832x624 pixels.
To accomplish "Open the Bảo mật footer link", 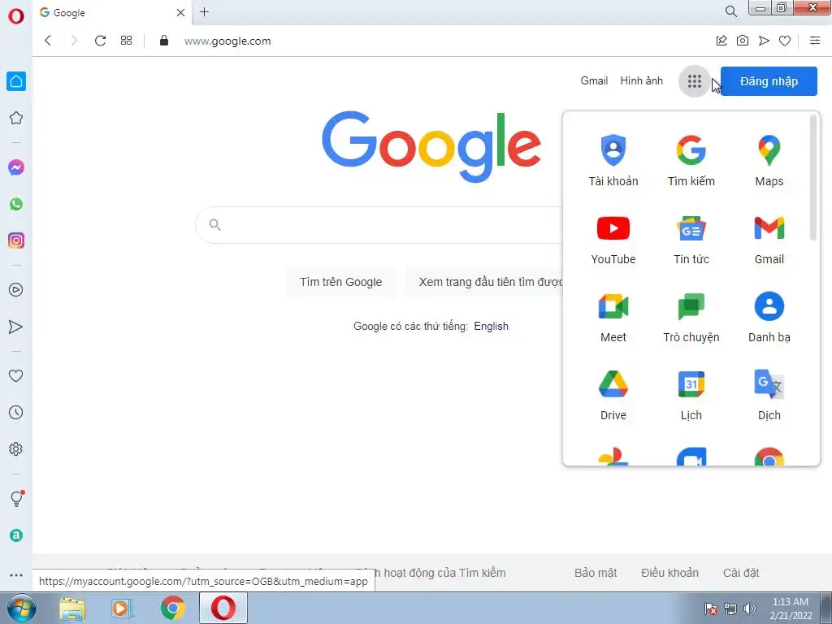I will pyautogui.click(x=596, y=573).
